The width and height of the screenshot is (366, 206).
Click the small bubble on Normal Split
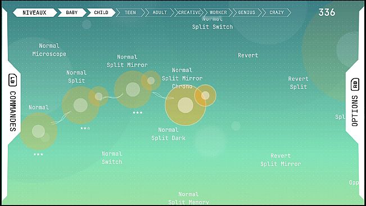(98, 96)
